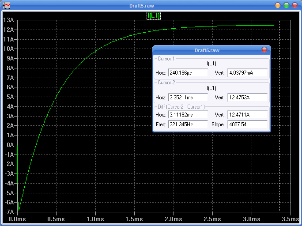
Task: Maximize the Draft5.raw plot window
Action: pos(286,5)
